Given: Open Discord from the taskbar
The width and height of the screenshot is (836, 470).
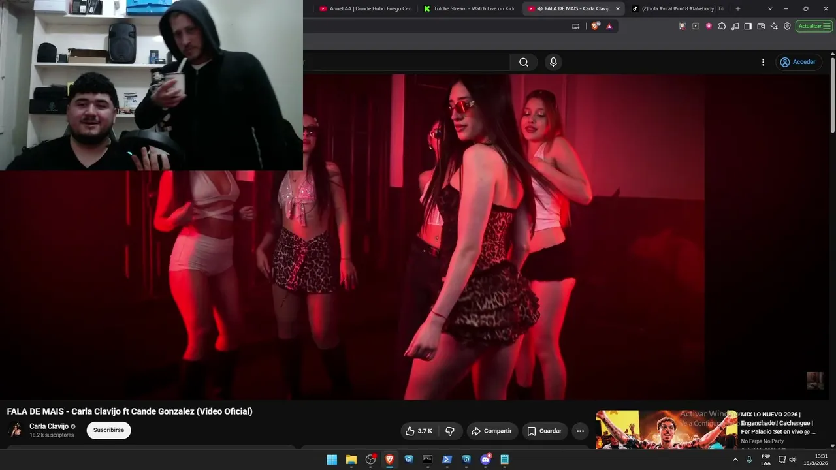Looking at the screenshot, I should tap(485, 460).
